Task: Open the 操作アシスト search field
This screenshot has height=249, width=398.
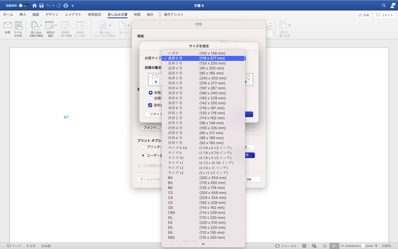Action: 171,15
